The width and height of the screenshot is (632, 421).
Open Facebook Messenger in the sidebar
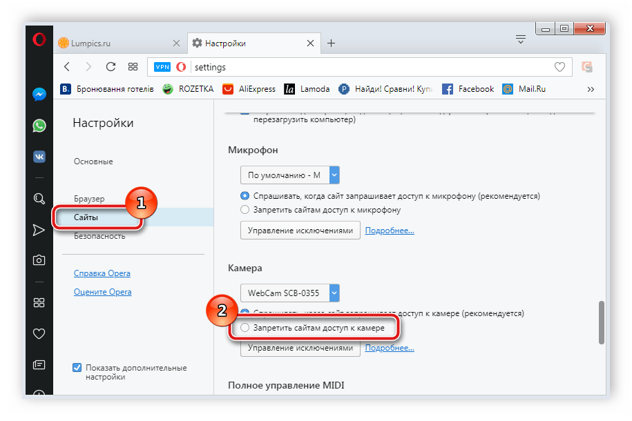[39, 95]
